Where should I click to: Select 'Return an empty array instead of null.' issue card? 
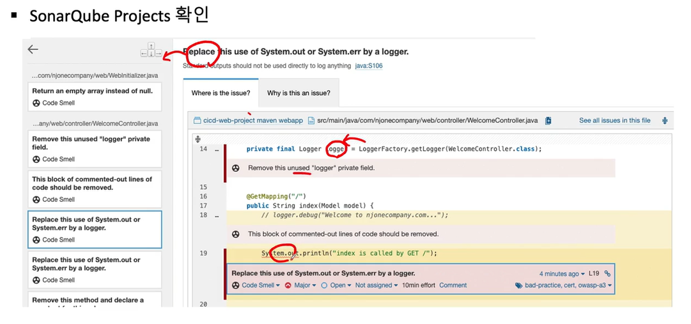click(95, 97)
